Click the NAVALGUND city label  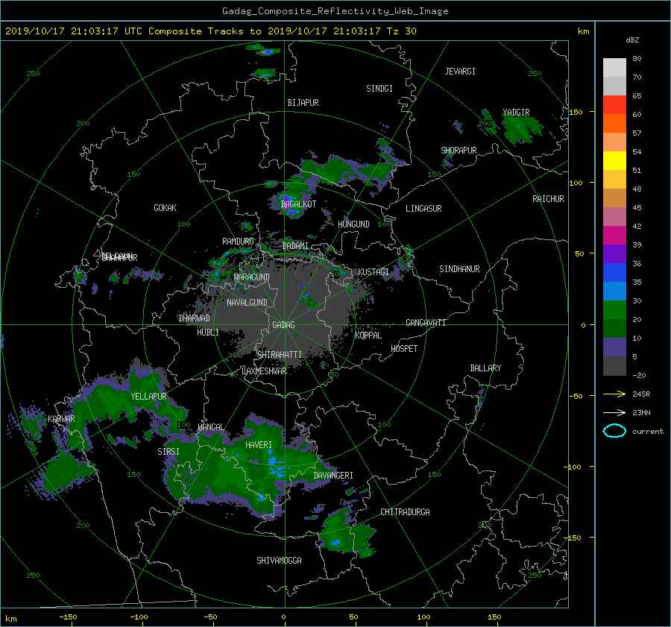(x=247, y=303)
